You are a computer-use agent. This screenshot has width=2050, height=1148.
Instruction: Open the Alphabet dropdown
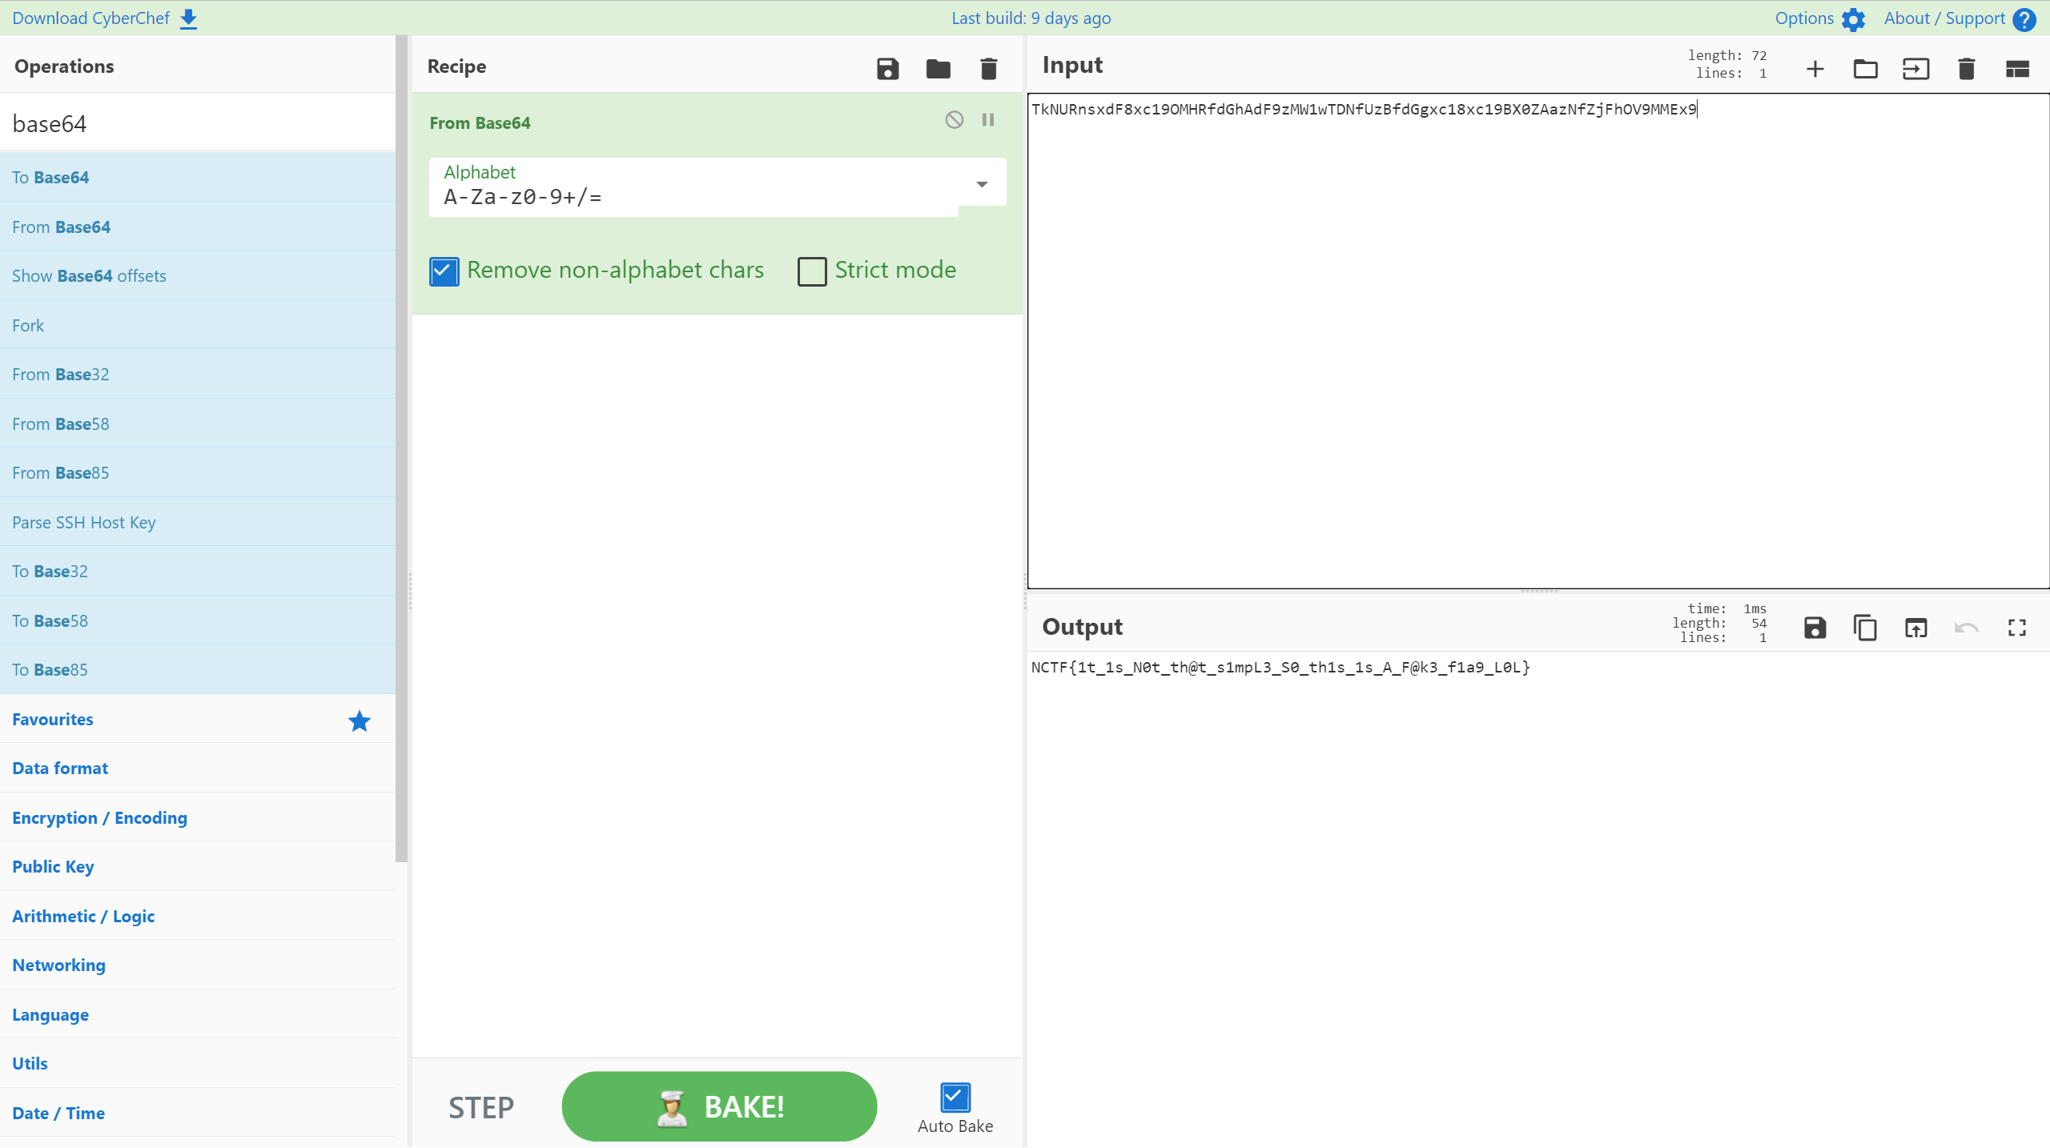tap(981, 185)
